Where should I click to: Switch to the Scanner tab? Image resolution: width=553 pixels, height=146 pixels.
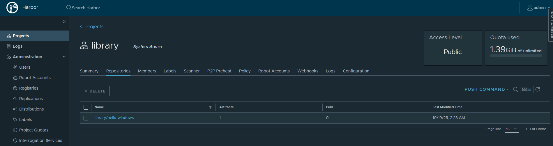192,71
